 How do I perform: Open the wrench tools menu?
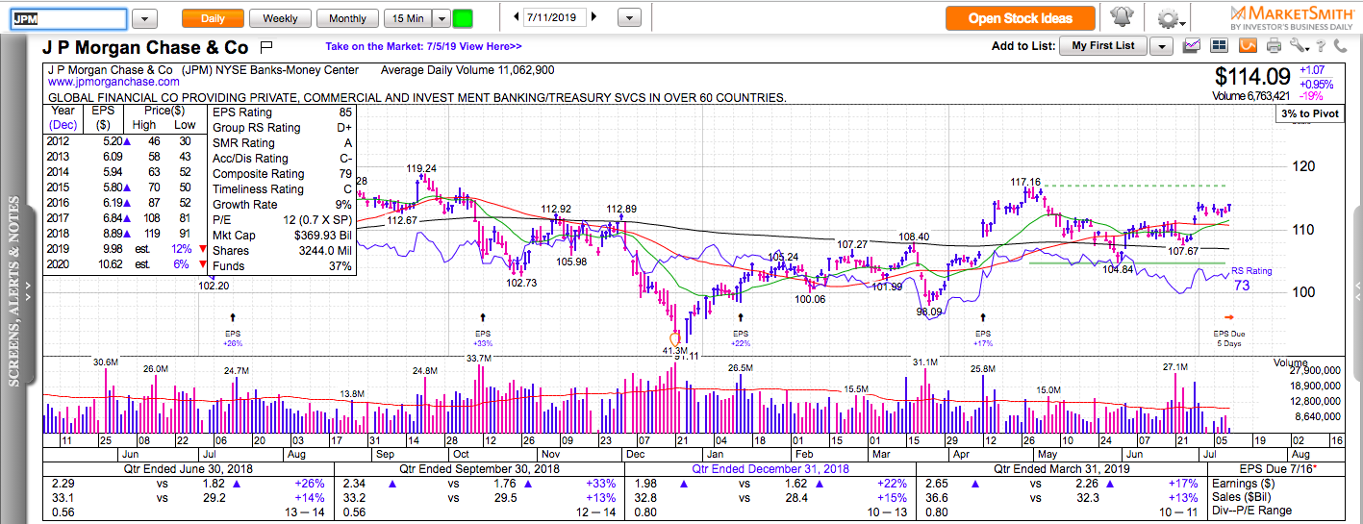click(x=1298, y=45)
